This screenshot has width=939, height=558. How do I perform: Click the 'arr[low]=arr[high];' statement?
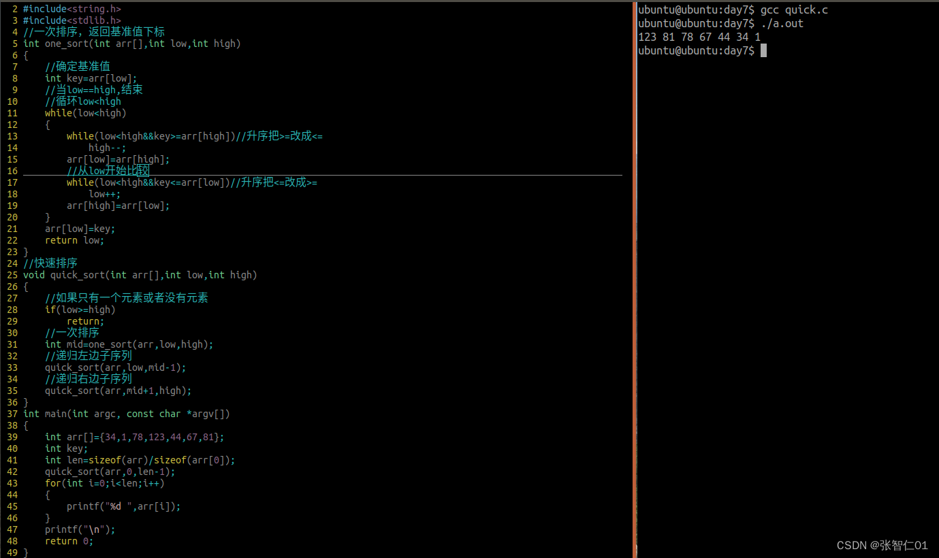[x=118, y=159]
